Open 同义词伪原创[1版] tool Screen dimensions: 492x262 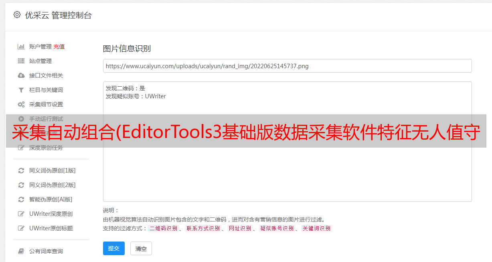click(x=53, y=171)
